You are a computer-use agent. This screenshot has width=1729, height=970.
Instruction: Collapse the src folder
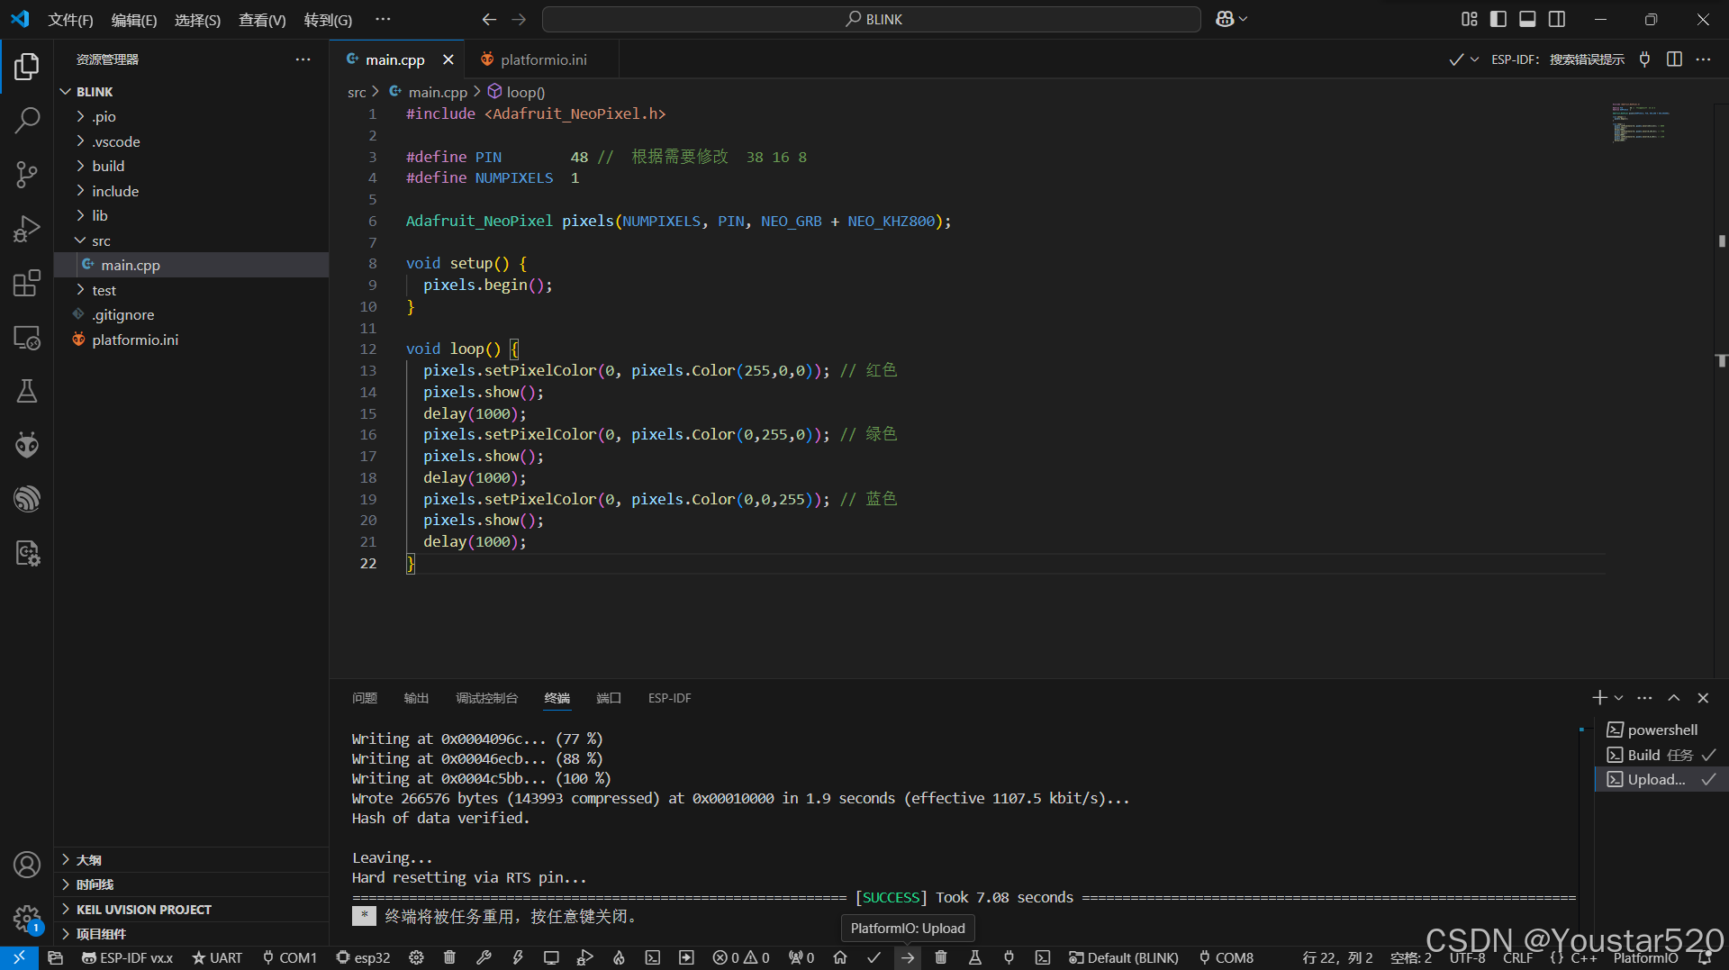pos(191,240)
